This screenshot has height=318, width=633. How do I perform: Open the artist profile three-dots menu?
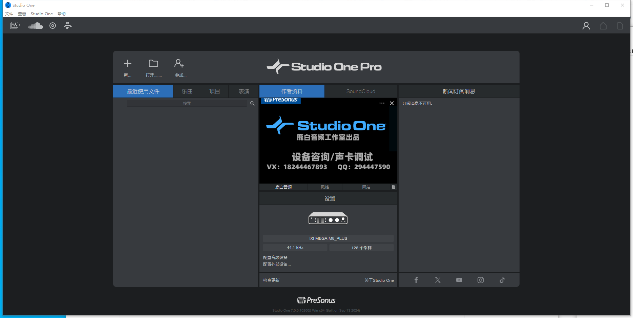pyautogui.click(x=382, y=103)
